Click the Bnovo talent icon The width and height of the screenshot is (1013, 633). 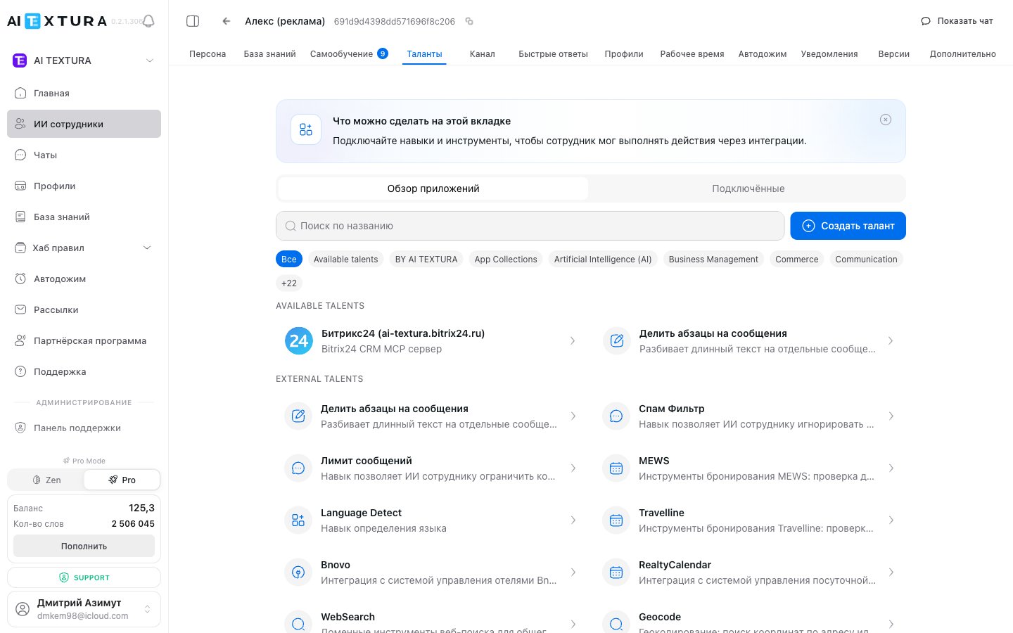tap(298, 573)
